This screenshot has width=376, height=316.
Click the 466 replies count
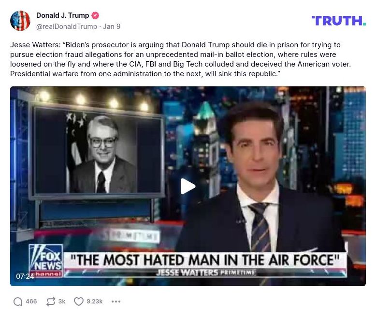[x=31, y=301]
